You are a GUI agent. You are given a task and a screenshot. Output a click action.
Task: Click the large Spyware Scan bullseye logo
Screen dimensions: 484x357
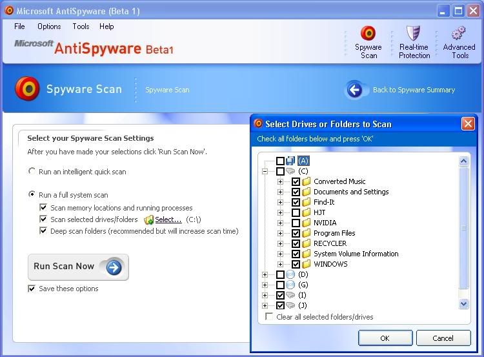click(27, 88)
